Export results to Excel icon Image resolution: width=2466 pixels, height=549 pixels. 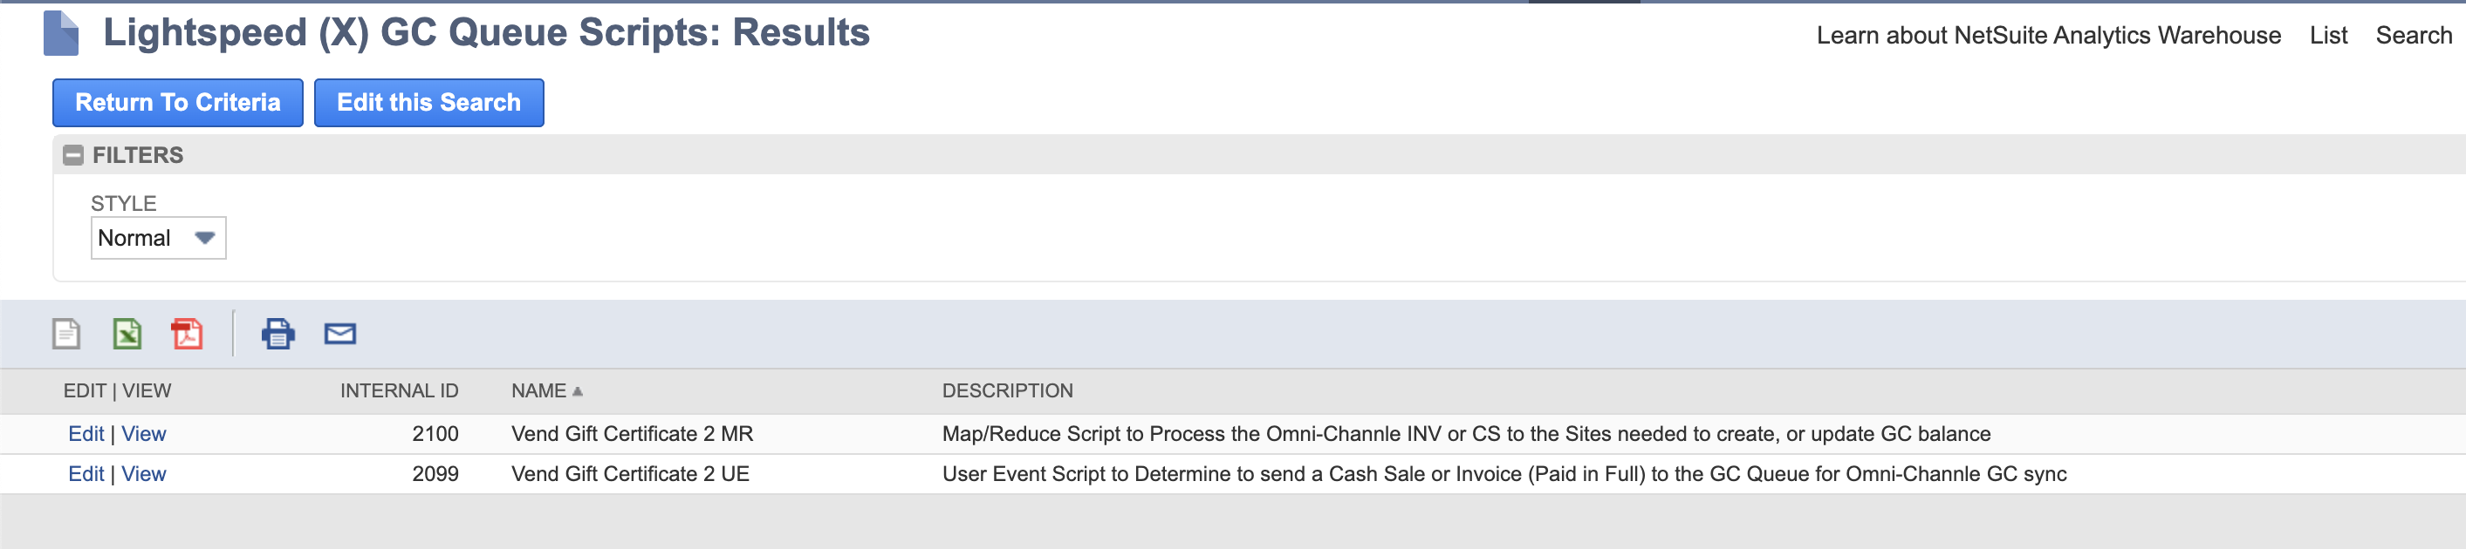click(127, 334)
